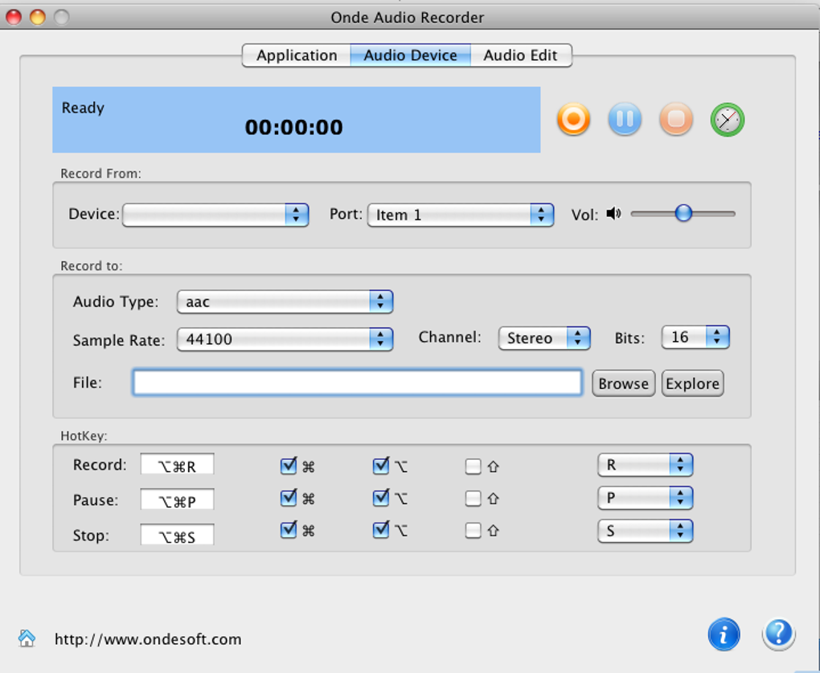Screen dimensions: 820x673
Task: Uncheck Command modifier for Stop hotkey
Action: click(289, 530)
